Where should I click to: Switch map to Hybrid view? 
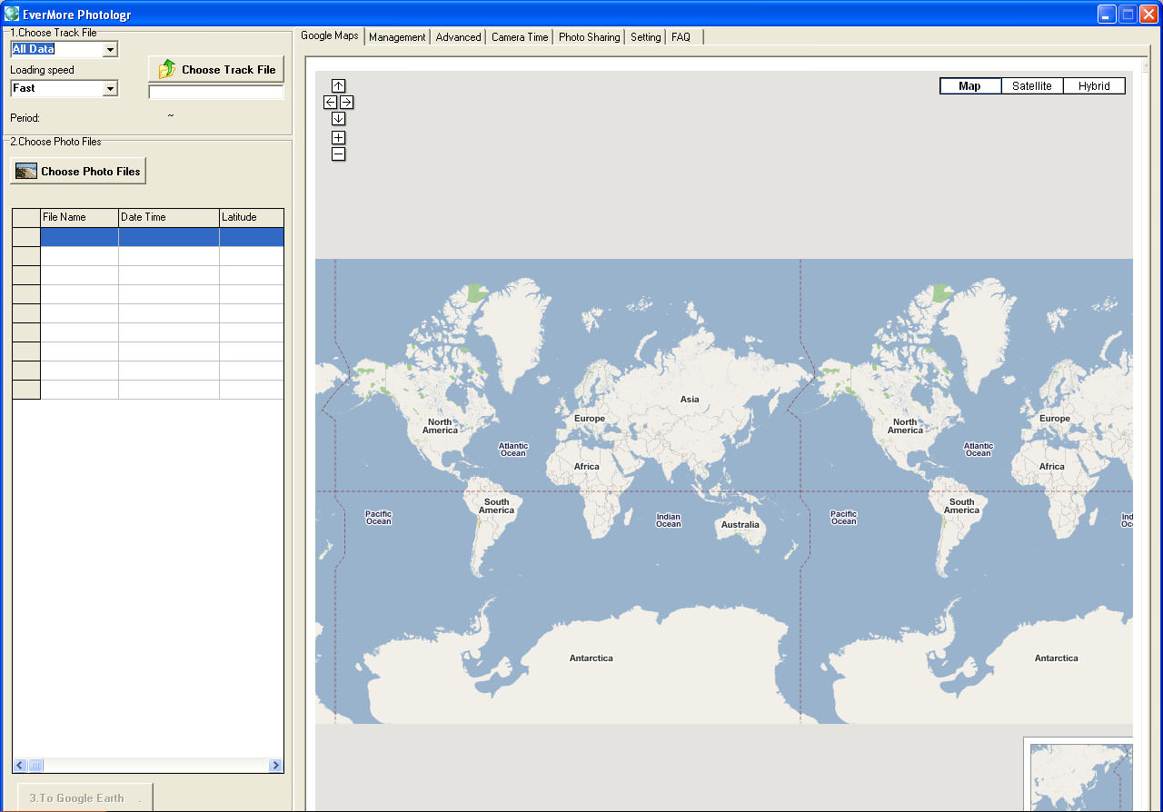[1094, 86]
